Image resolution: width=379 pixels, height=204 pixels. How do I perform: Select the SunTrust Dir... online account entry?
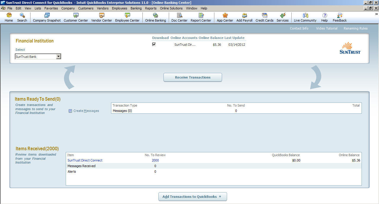click(x=185, y=45)
